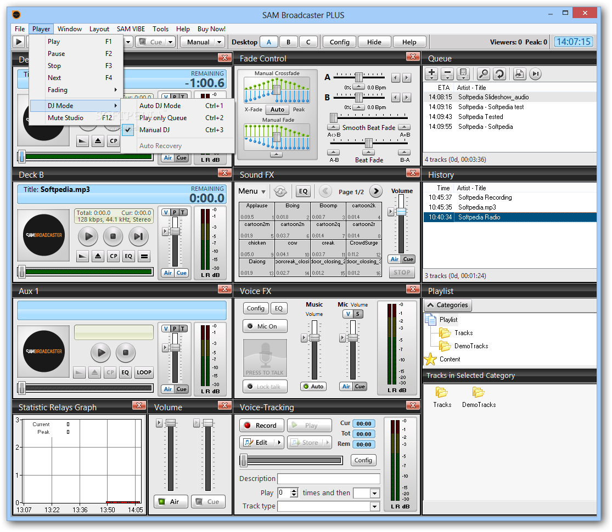The height and width of the screenshot is (532, 612).
Task: Open the DemoTracks folder thumbnail
Action: tap(479, 397)
